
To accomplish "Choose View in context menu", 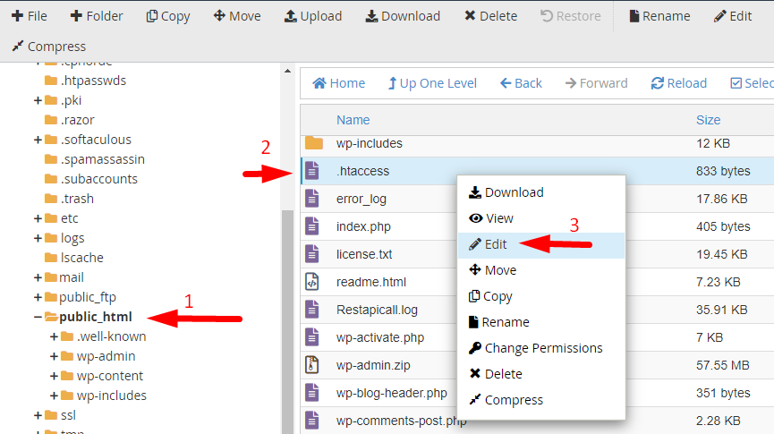I will pyautogui.click(x=541, y=218).
